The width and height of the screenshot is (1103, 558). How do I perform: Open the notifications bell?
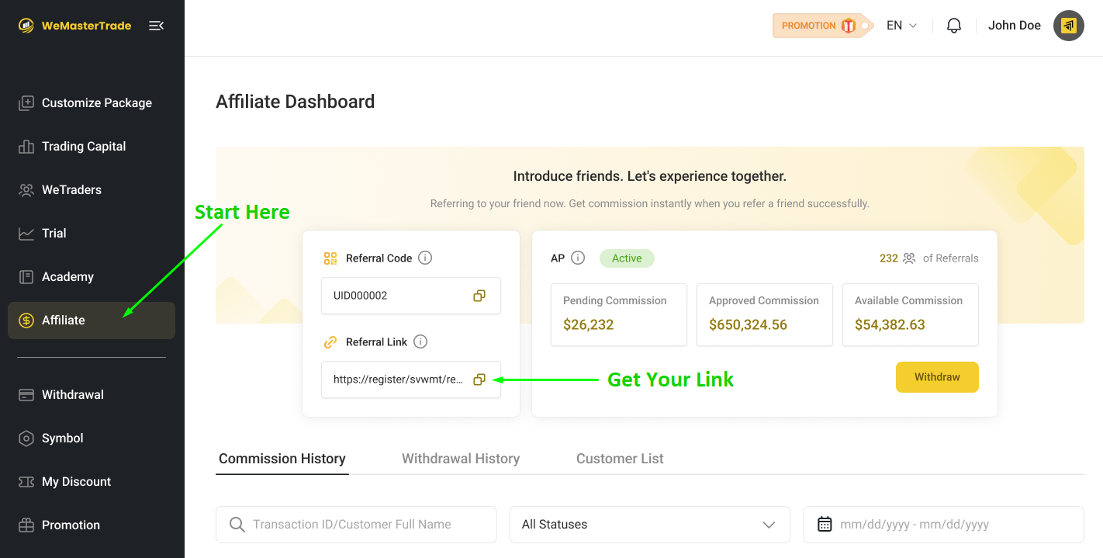click(x=954, y=26)
